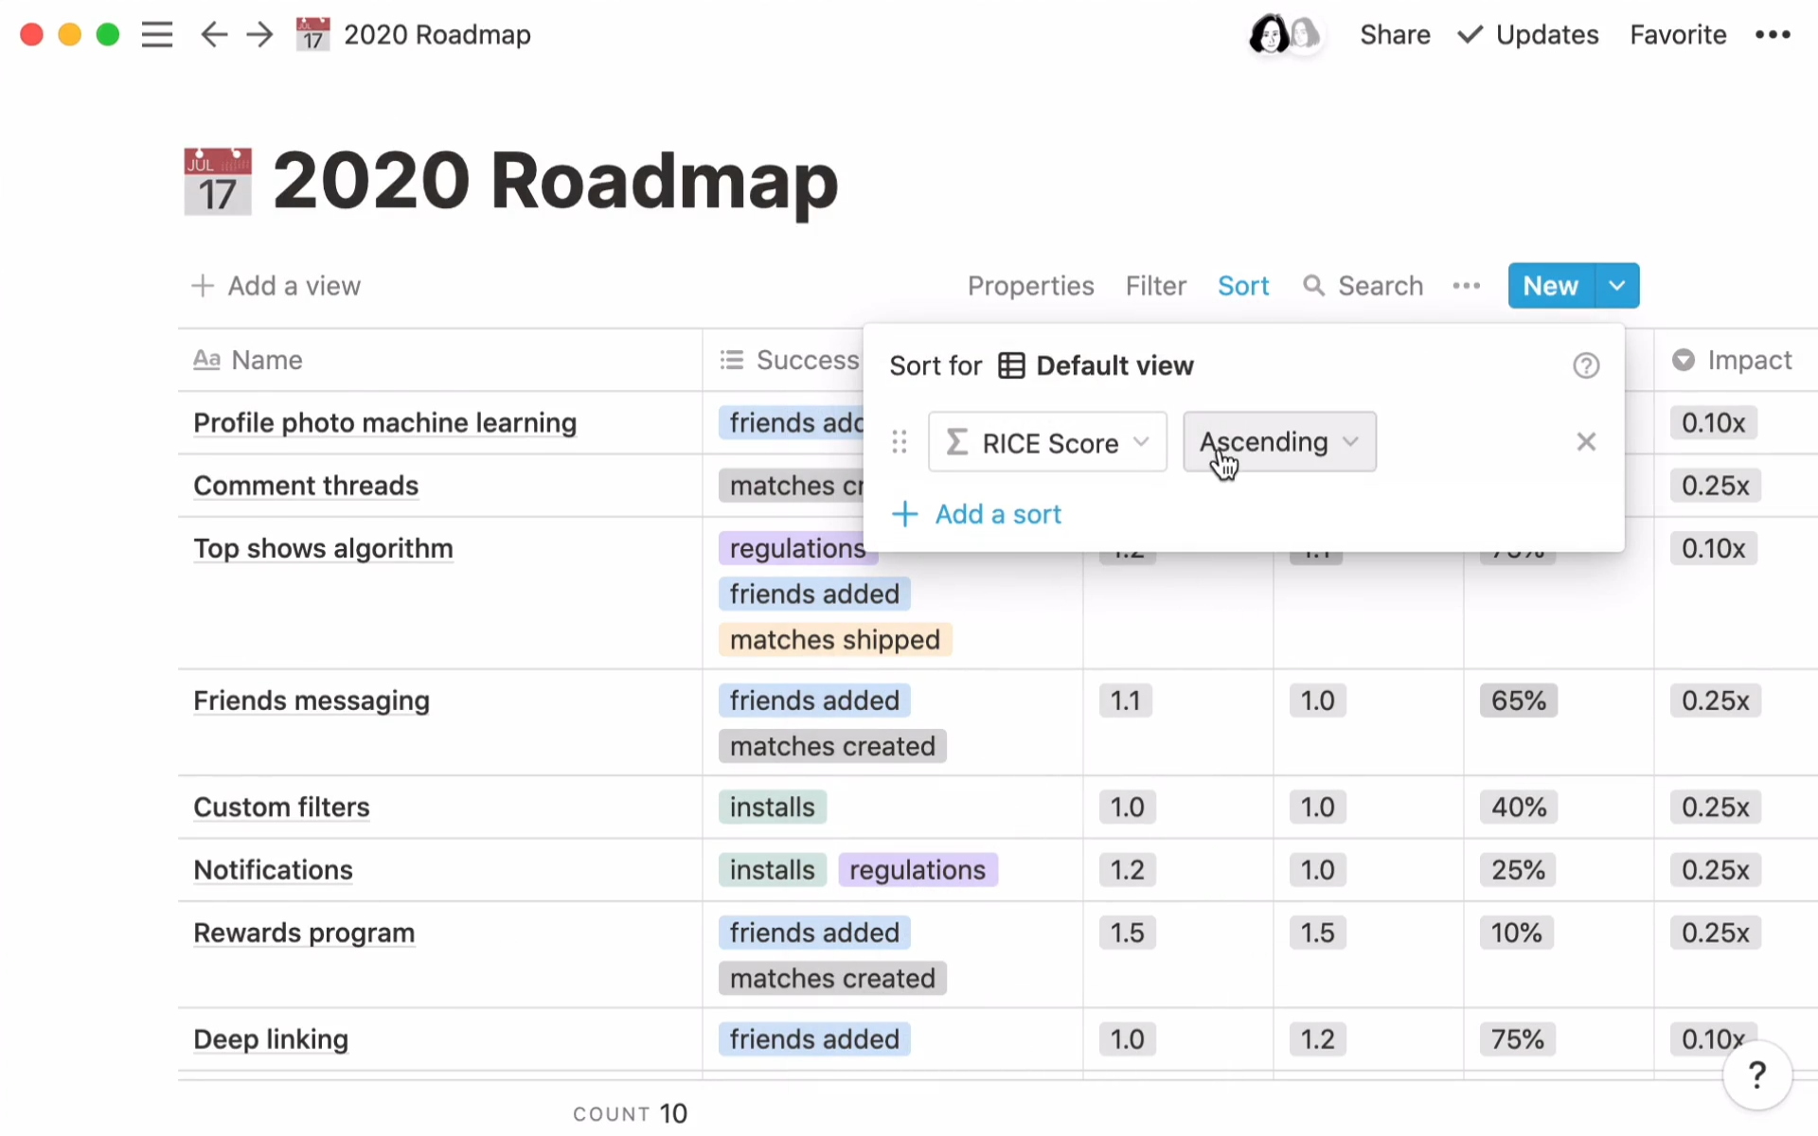
Task: Click the help circle in the sort popup
Action: click(x=1586, y=365)
